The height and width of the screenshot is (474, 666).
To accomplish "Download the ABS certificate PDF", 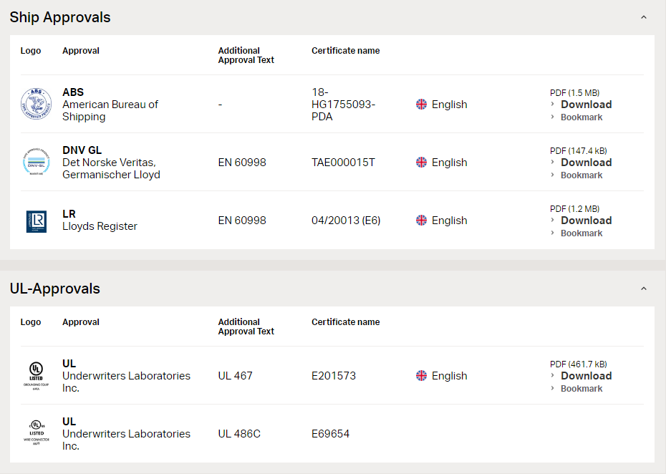I will click(x=586, y=105).
